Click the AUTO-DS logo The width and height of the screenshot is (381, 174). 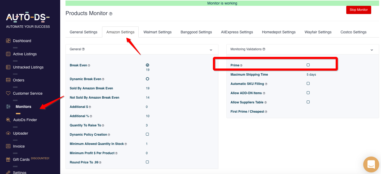tap(28, 18)
